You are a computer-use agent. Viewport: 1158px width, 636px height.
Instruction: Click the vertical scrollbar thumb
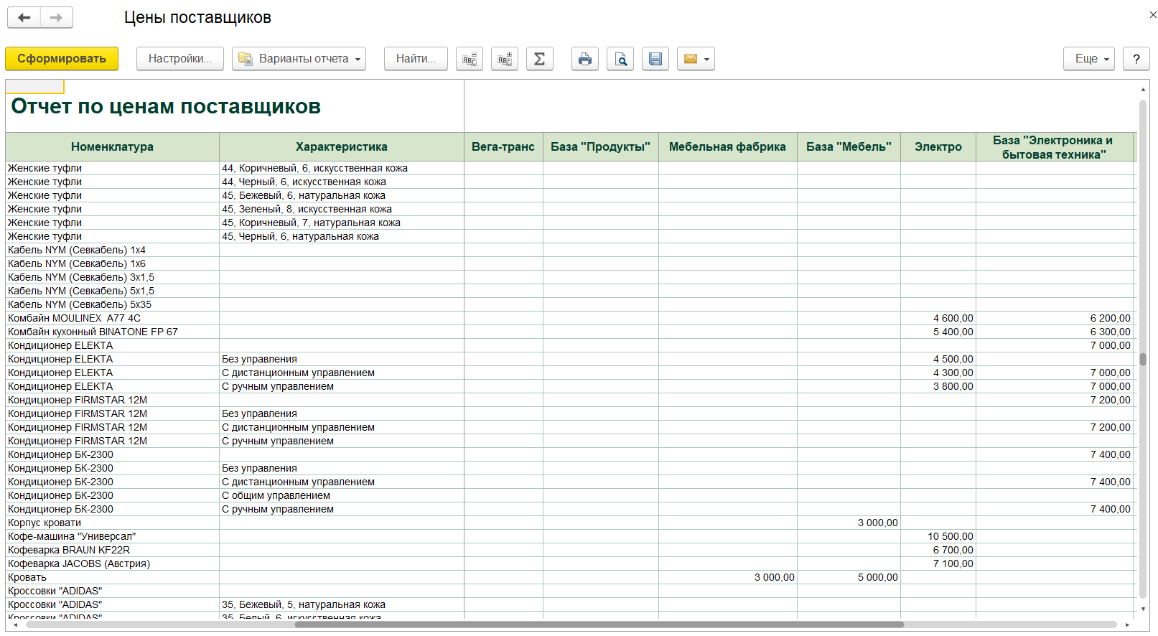(1143, 360)
